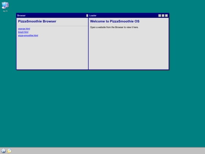The image size is (205, 154).
Task: Launch the globe browser icon in taskbar
Action: pos(3,151)
